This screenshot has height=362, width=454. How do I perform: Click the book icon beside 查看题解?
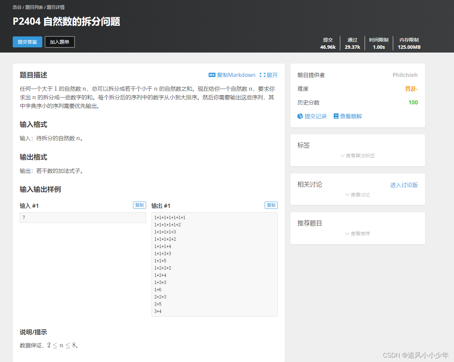(x=336, y=116)
